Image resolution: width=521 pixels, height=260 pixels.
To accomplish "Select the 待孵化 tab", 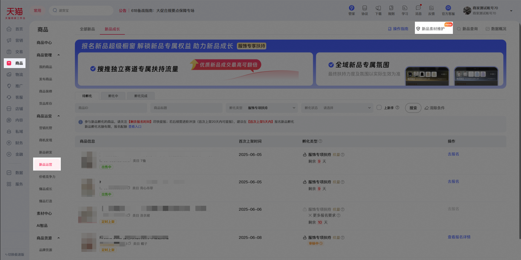I will [x=87, y=96].
